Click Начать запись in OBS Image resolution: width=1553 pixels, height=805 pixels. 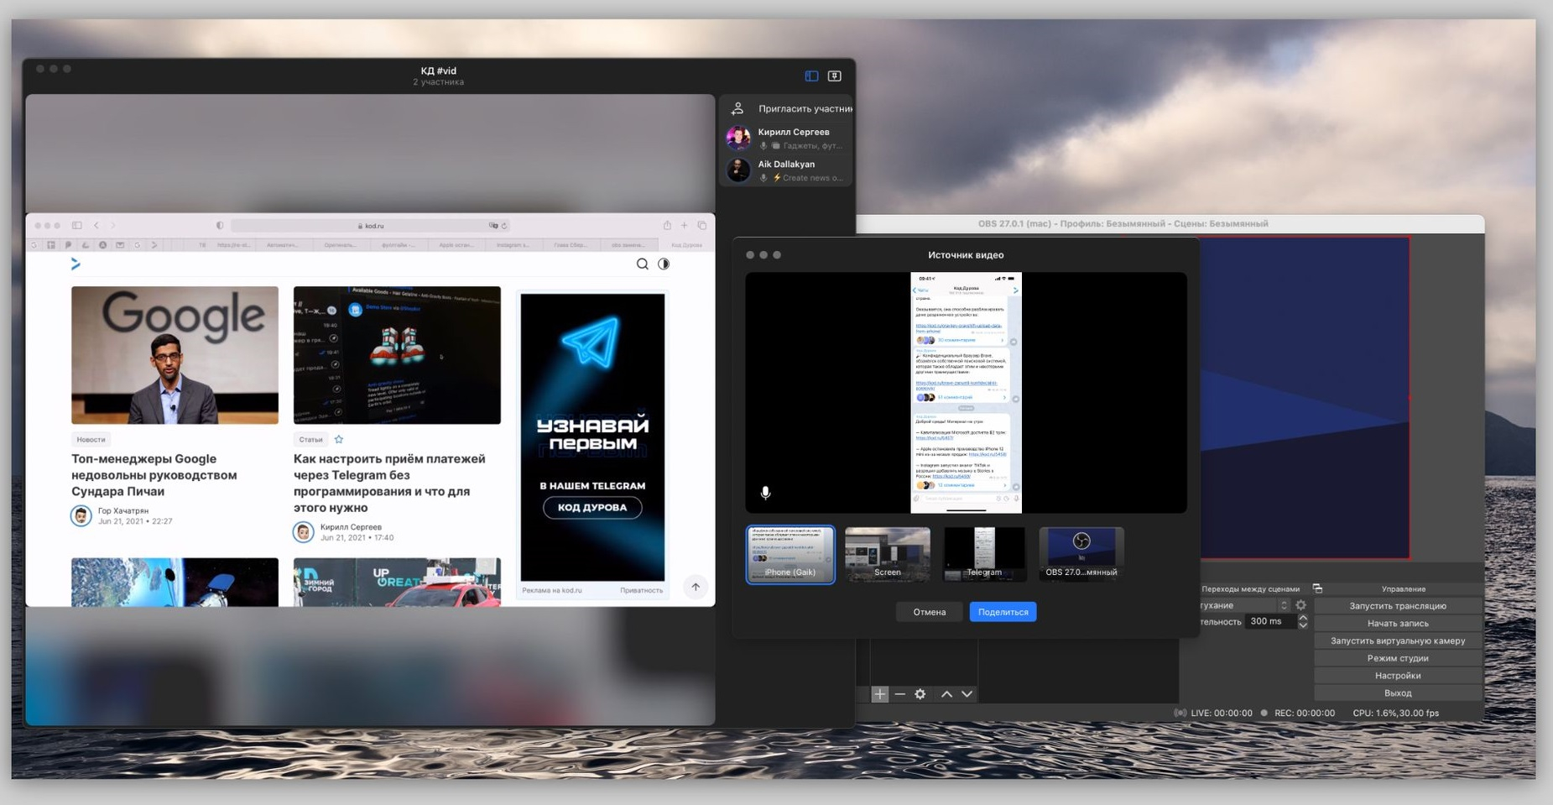pyautogui.click(x=1398, y=624)
